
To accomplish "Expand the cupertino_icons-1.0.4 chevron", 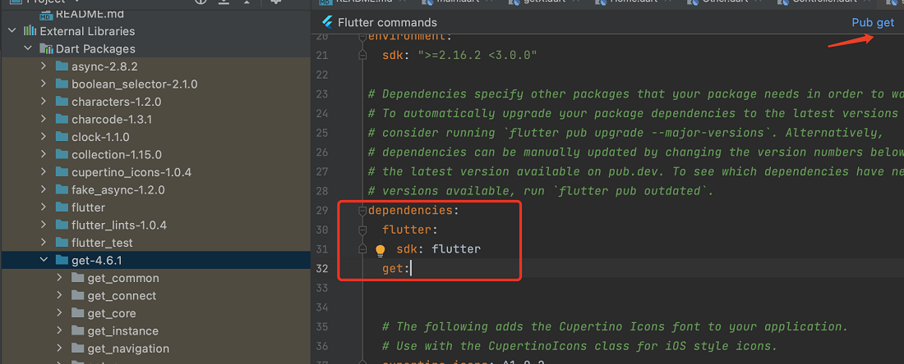I will coord(44,172).
